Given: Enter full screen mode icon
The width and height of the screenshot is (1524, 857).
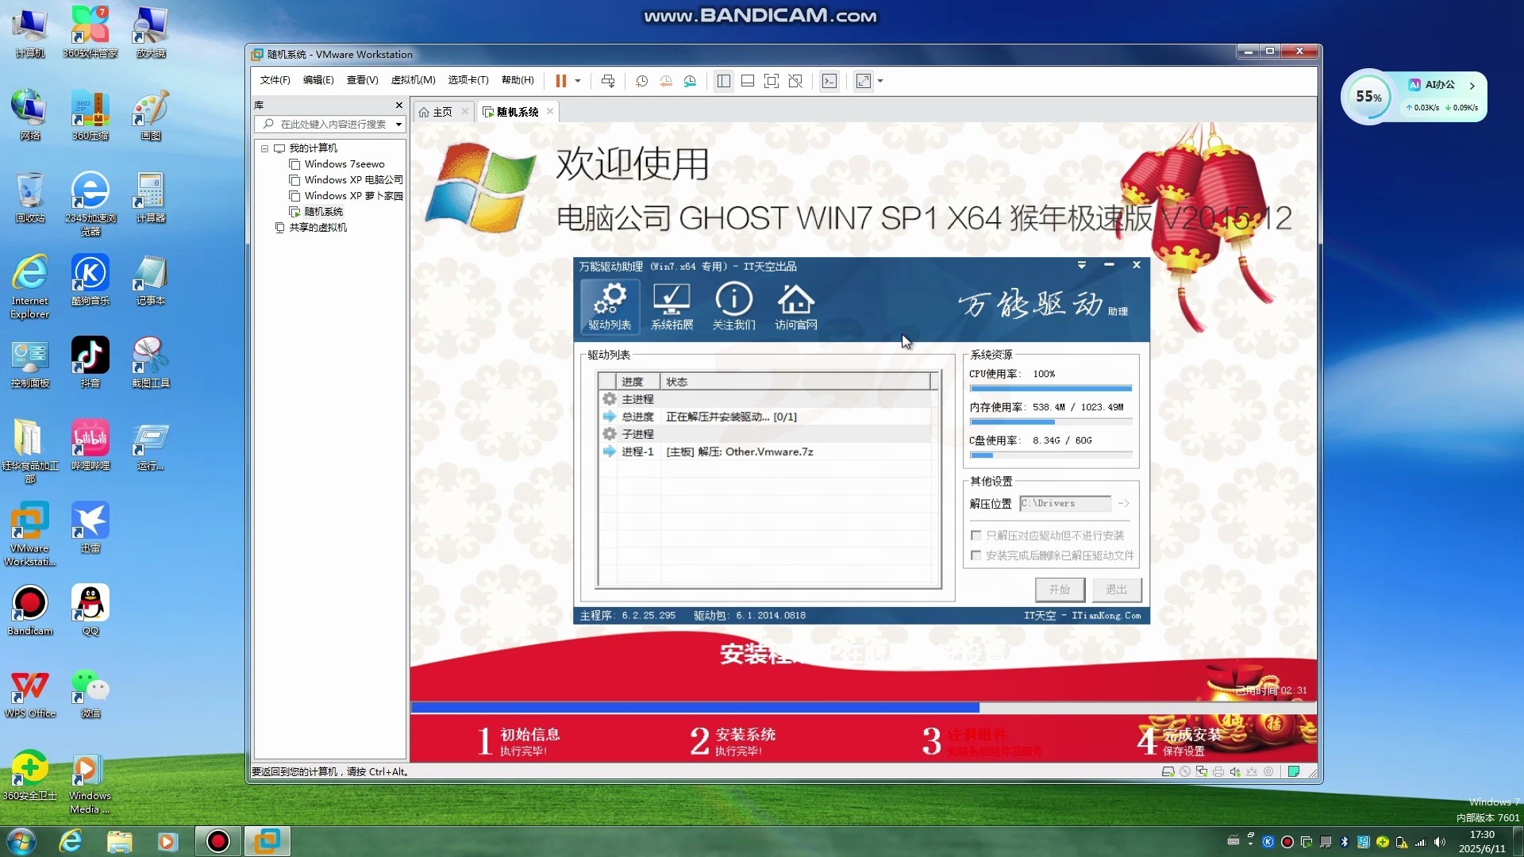Looking at the screenshot, I should pyautogui.click(x=771, y=81).
